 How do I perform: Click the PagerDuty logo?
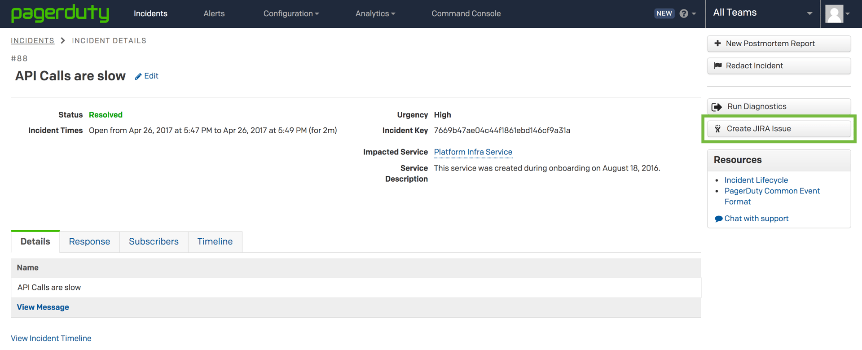pos(60,13)
